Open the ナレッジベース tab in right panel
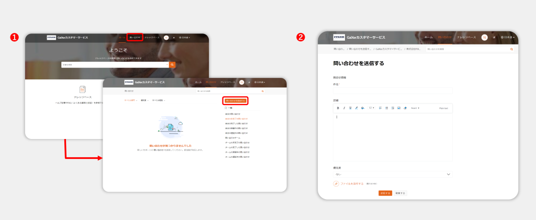Screen dimensions: 536x220 [x=466, y=38]
